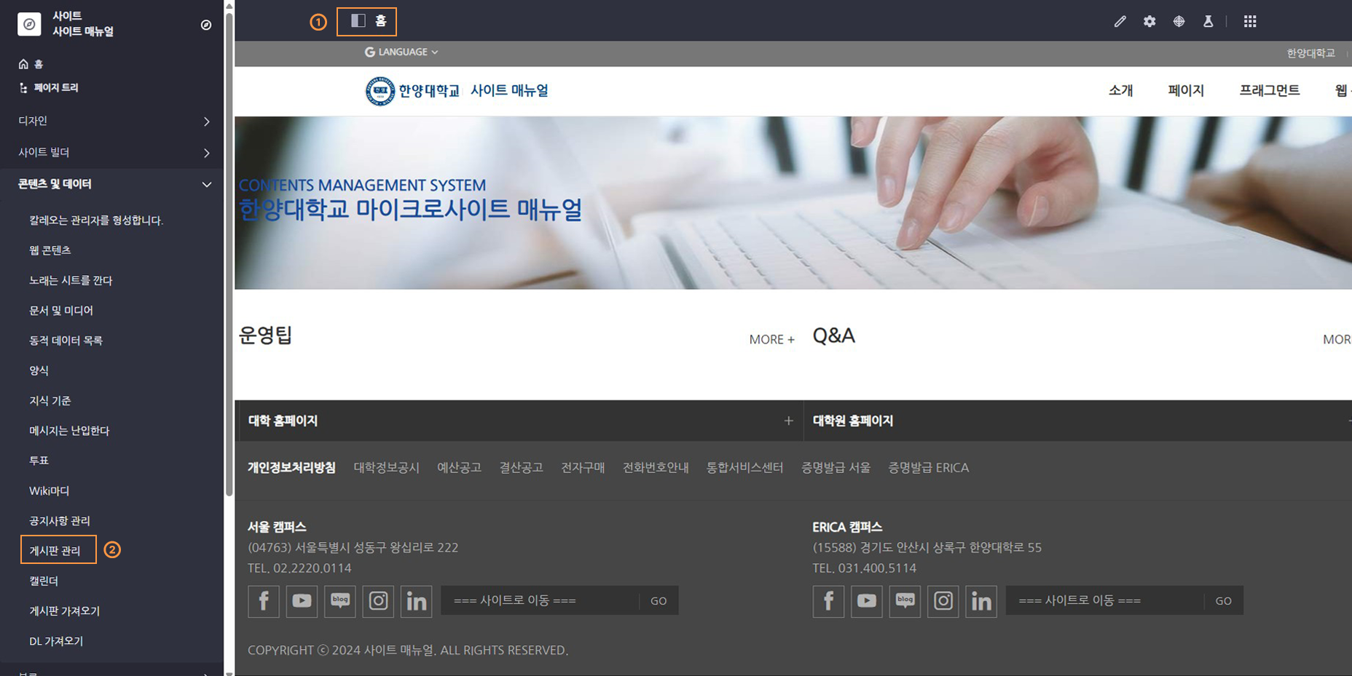Viewport: 1352px width, 676px height.
Task: Select the pencil edit icon in the top toolbar
Action: (x=1120, y=21)
